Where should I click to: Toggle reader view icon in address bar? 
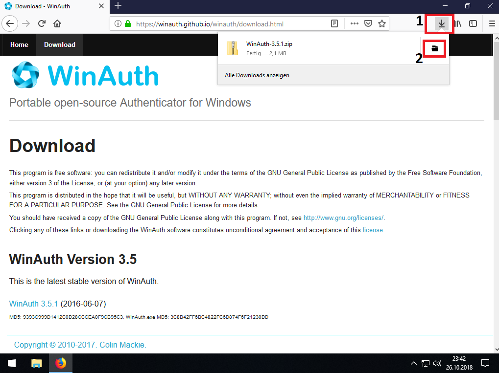click(334, 23)
